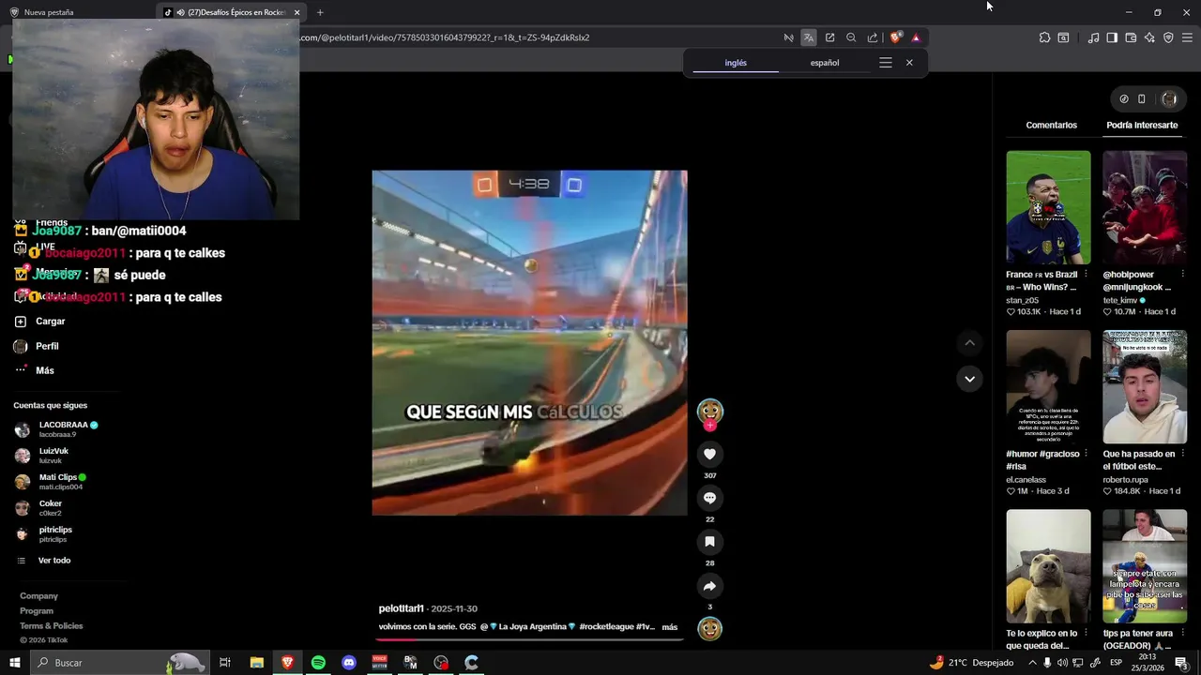Click the translate page icon in address bar
The width and height of the screenshot is (1201, 675).
coord(809,37)
